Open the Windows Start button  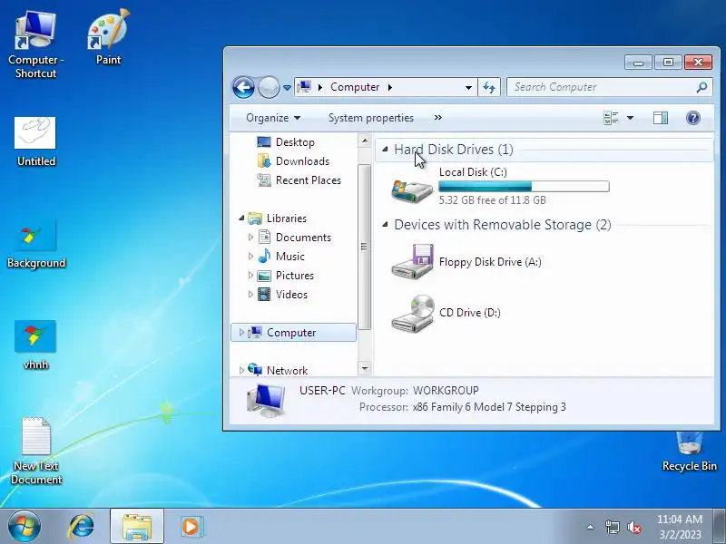pyautogui.click(x=25, y=527)
